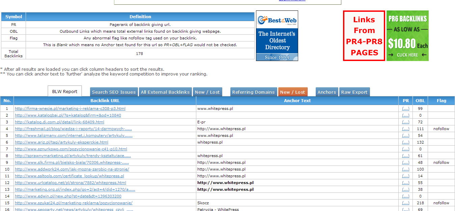
Task: Check PR value for row 9 slk.firms.pl
Action: point(406,162)
